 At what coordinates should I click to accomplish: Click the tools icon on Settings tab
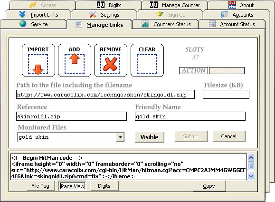click(93, 14)
